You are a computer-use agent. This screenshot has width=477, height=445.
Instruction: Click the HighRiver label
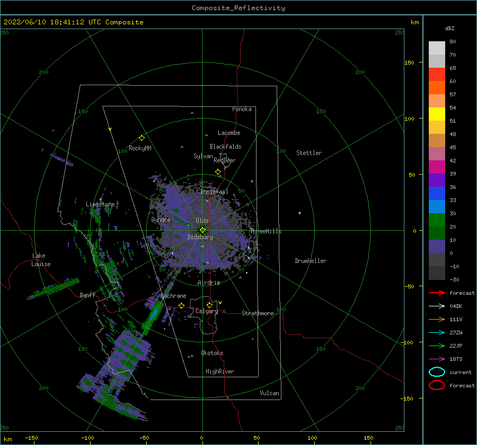click(x=220, y=371)
